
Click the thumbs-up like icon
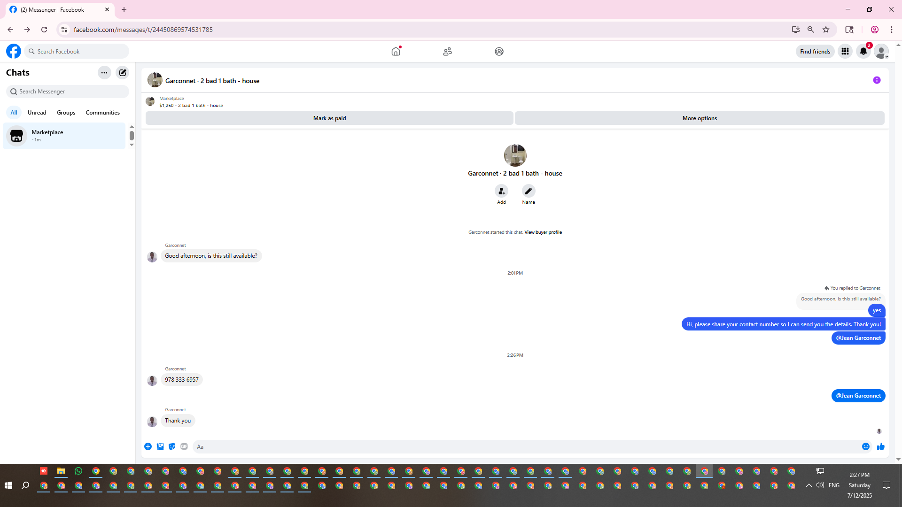click(x=880, y=446)
